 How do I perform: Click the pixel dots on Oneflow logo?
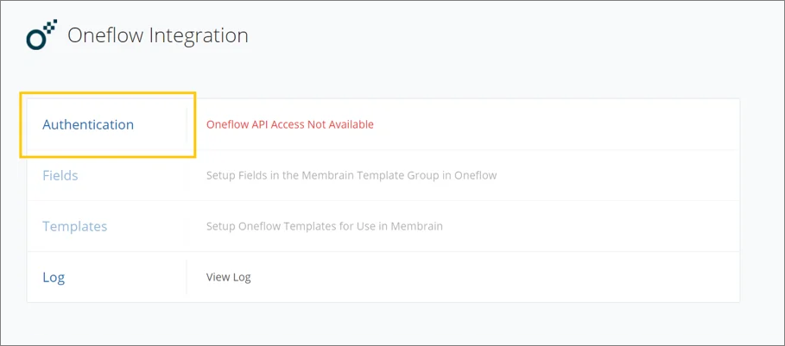pos(50,26)
